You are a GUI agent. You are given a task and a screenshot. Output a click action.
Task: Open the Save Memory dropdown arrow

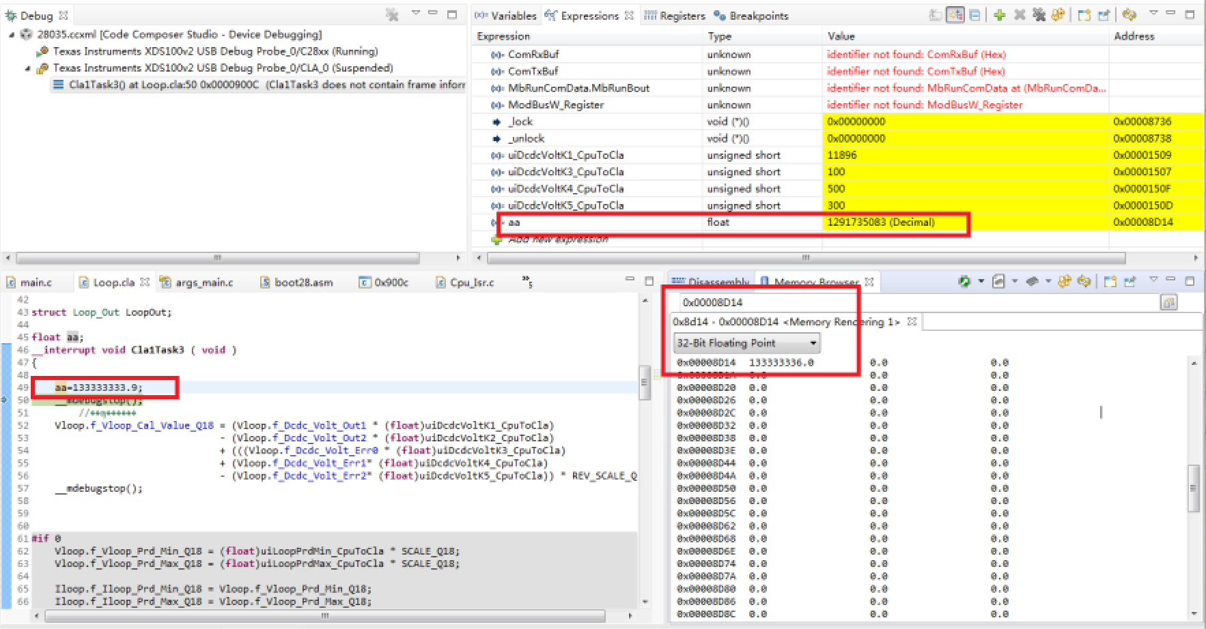1015,281
